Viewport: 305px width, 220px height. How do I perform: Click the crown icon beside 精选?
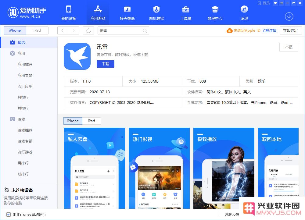point(13,42)
